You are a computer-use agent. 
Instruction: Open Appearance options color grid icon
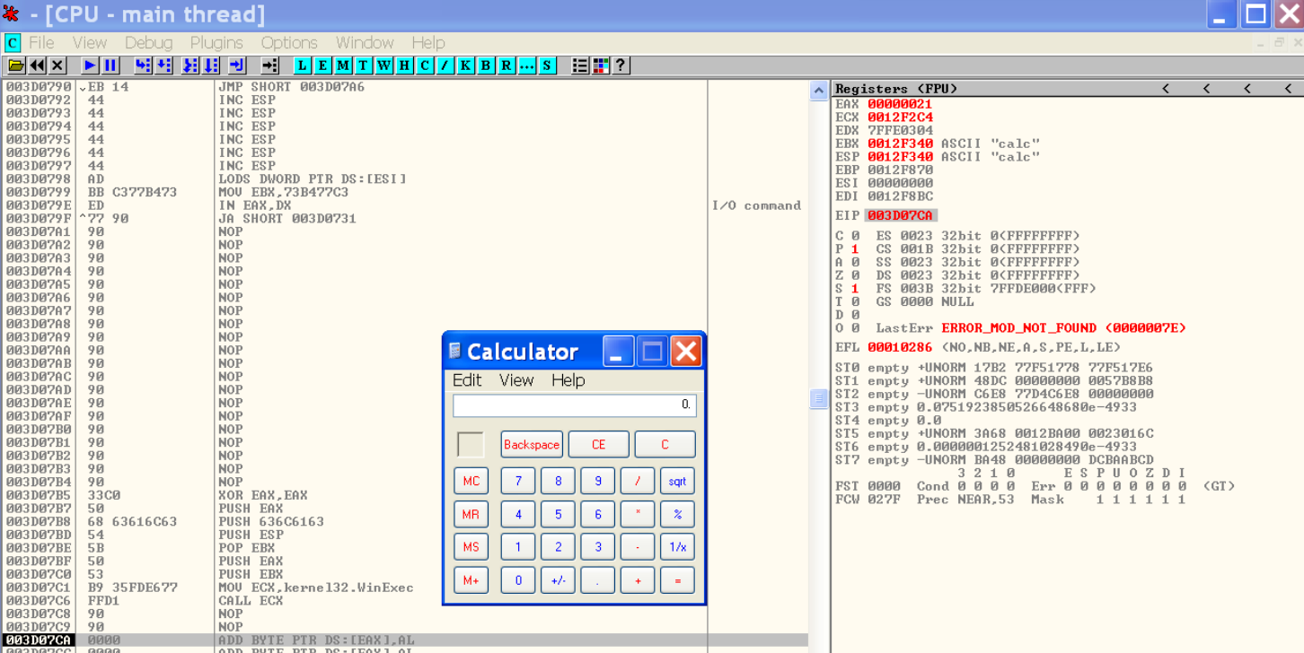click(x=601, y=65)
